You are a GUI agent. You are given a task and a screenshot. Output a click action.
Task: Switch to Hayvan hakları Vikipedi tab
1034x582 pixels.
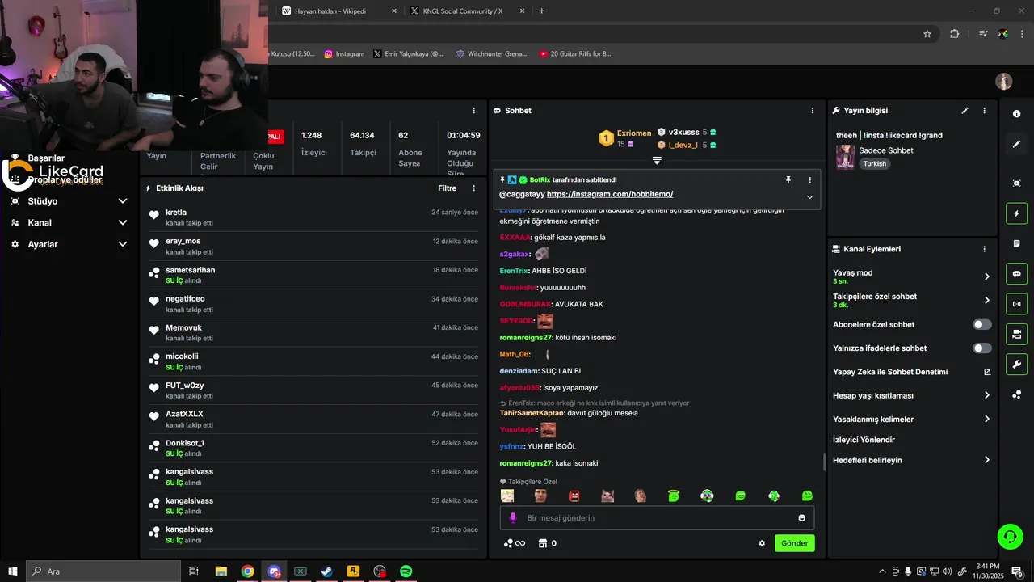[x=339, y=11]
